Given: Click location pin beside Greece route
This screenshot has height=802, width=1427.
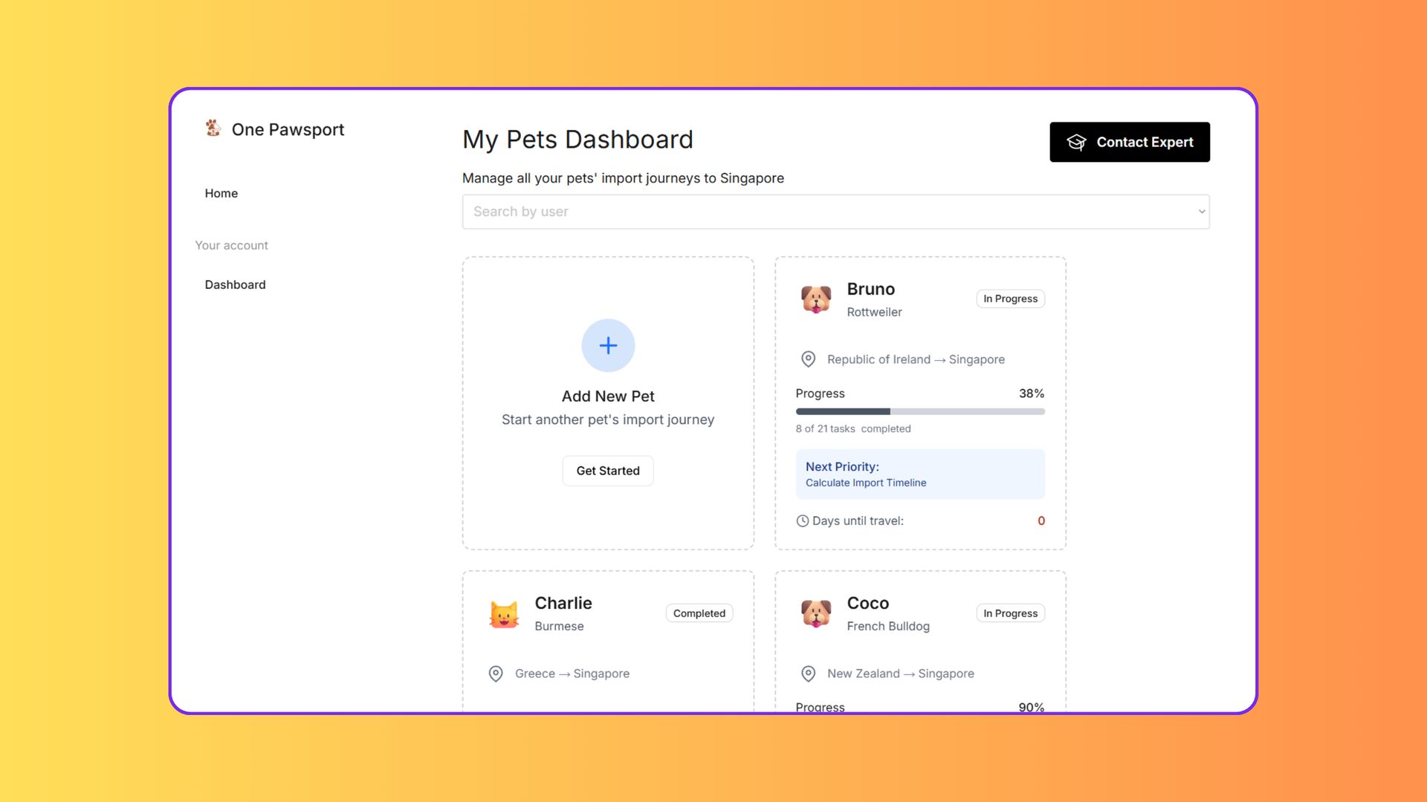Looking at the screenshot, I should point(496,674).
